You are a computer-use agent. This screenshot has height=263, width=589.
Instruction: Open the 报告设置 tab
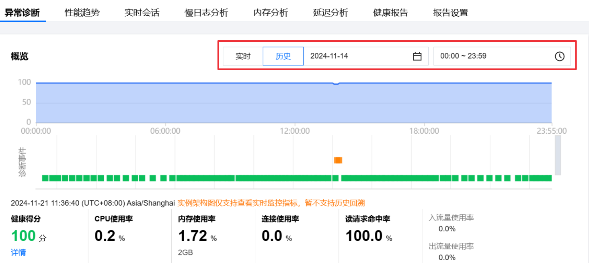[x=450, y=13]
